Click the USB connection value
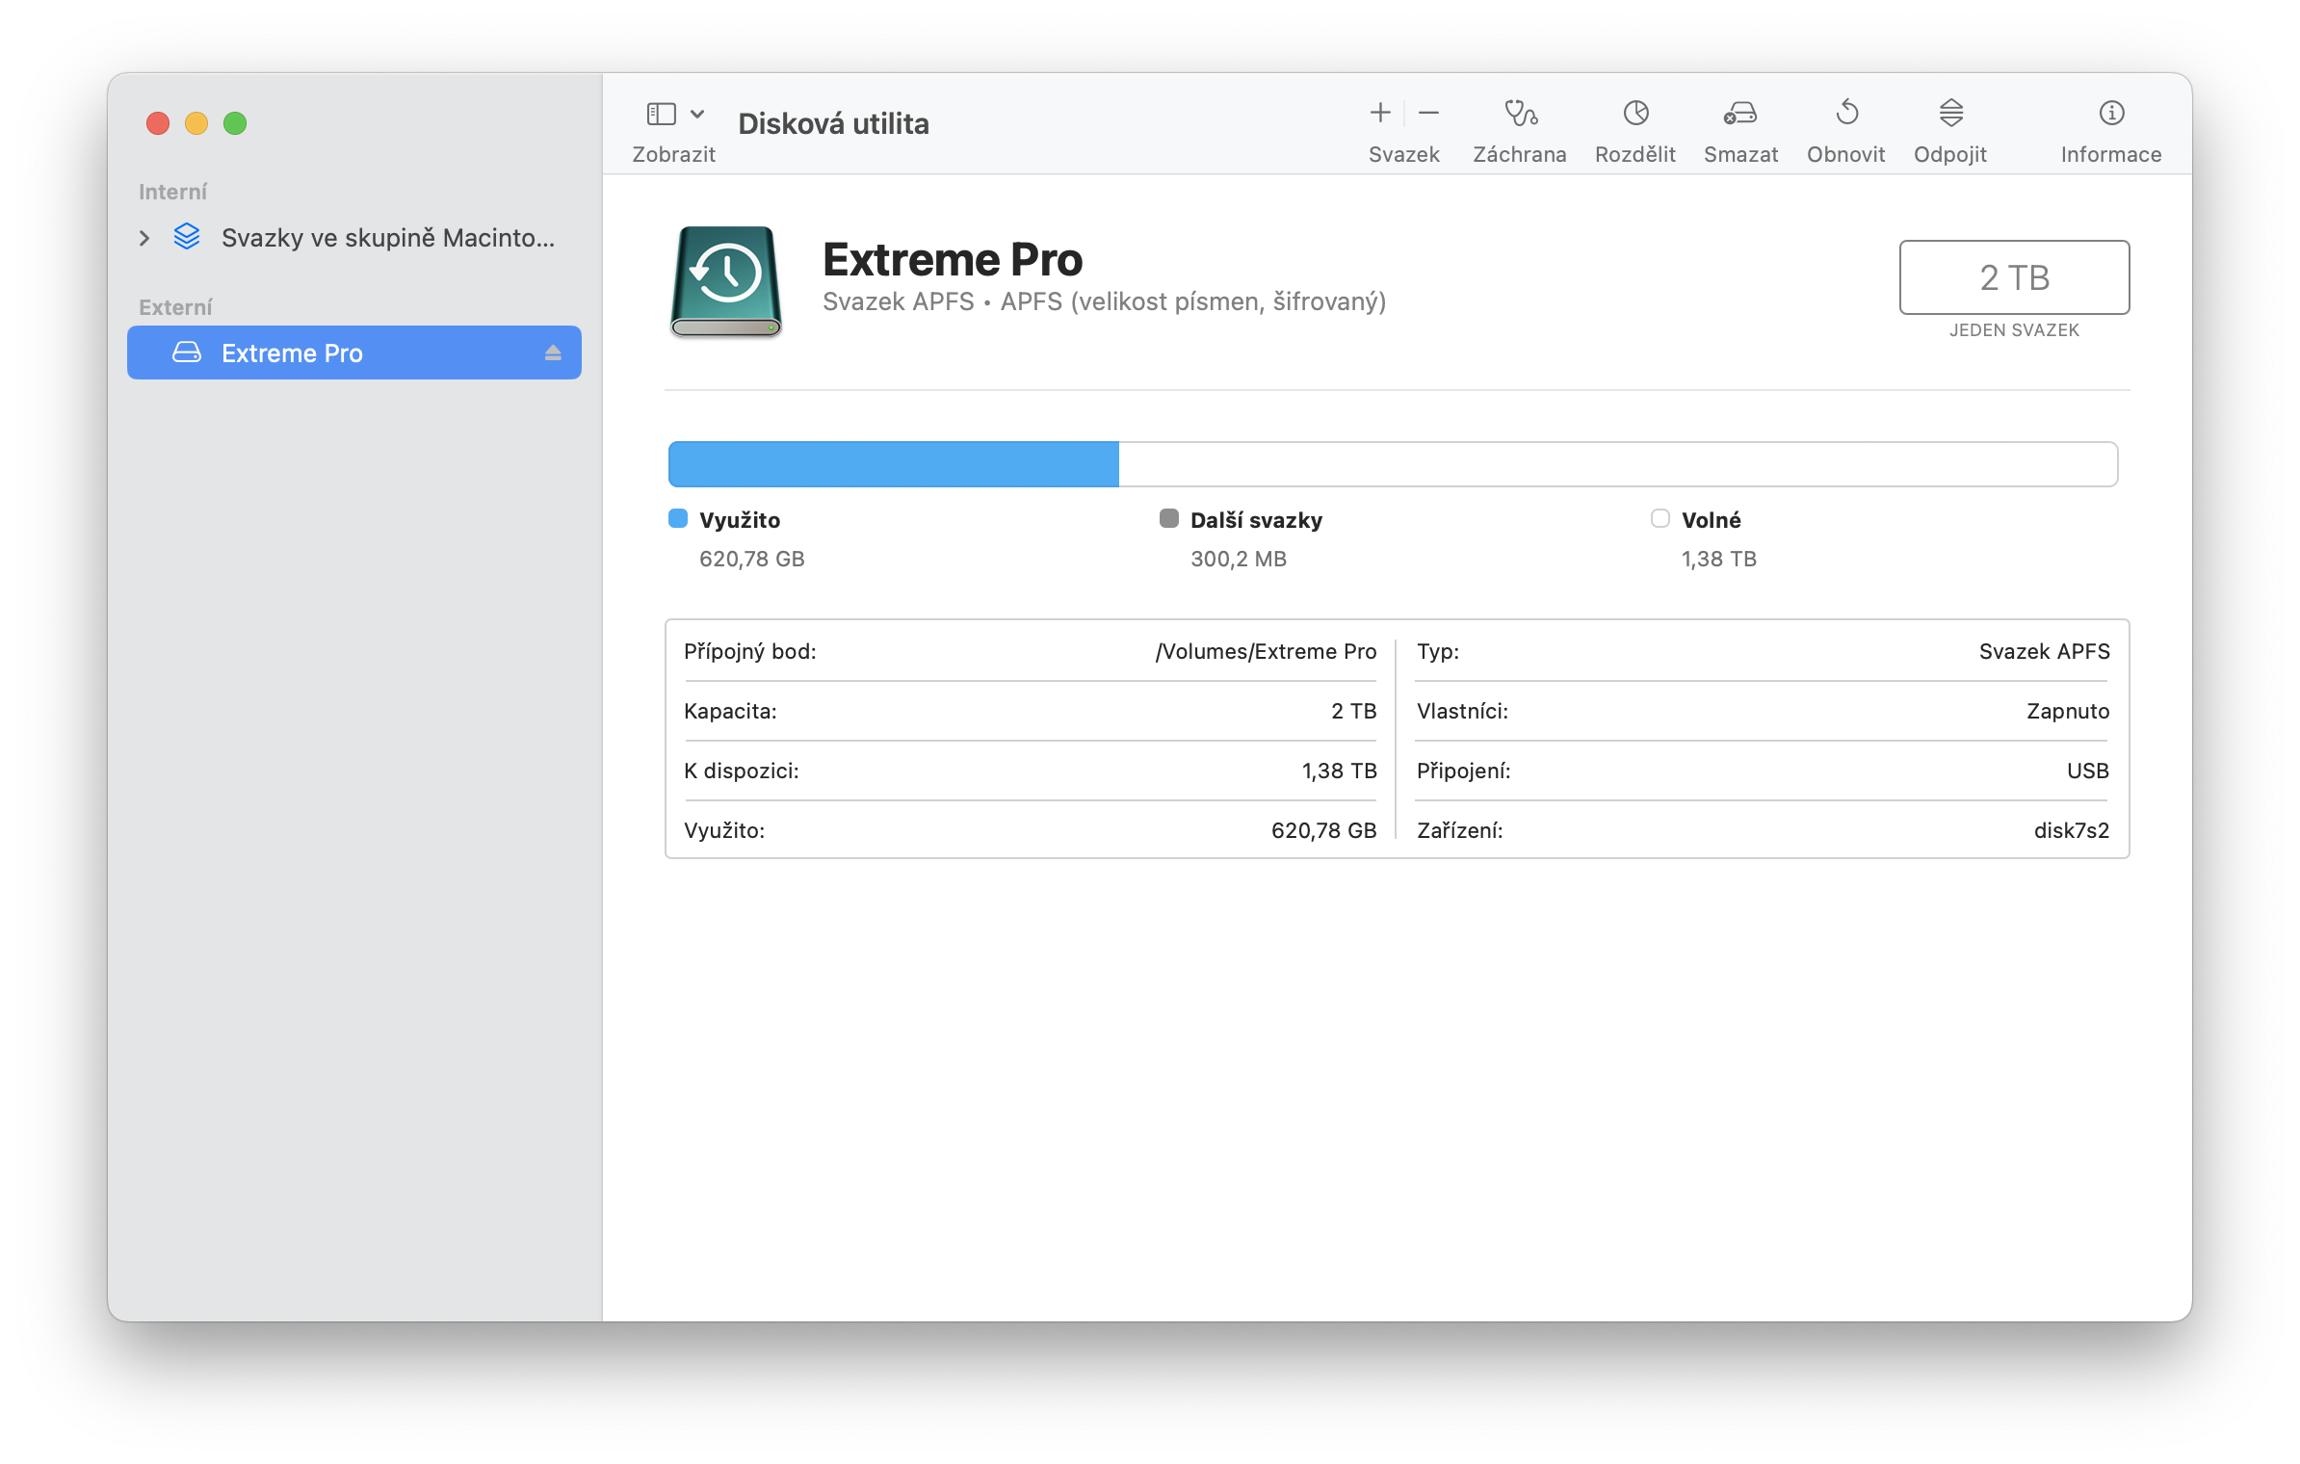Viewport: 2300px width, 1464px height. tap(2088, 771)
